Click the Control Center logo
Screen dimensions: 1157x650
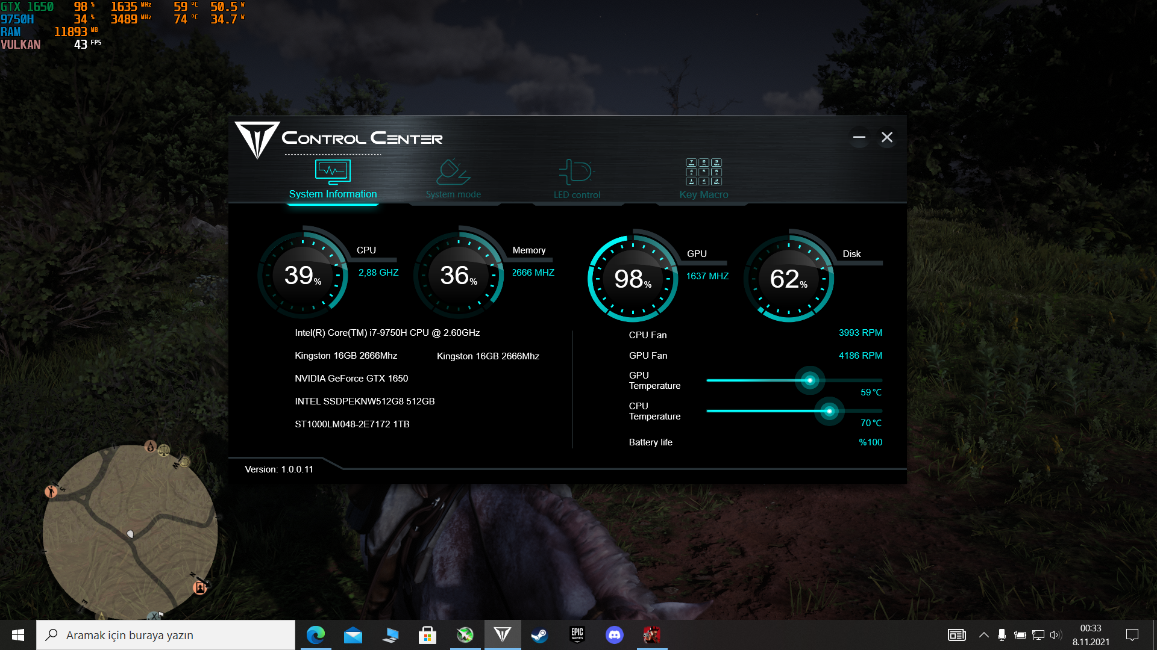(x=257, y=140)
